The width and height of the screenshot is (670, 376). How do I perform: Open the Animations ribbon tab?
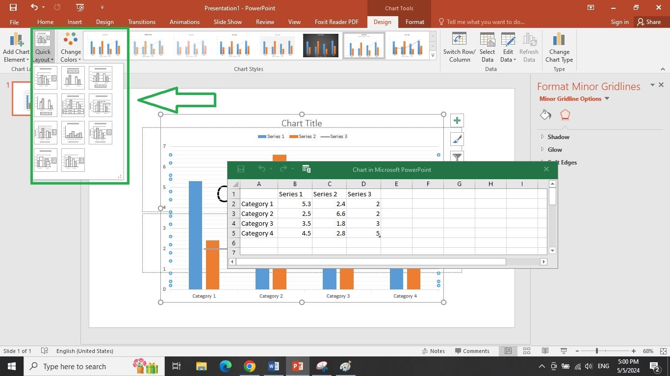pyautogui.click(x=184, y=22)
